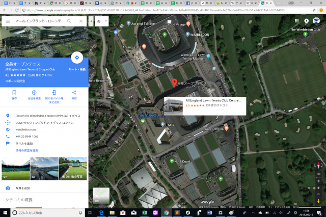326x217 pixels.
Task: Click The Wimbledon Club green pin
Action: point(305,34)
